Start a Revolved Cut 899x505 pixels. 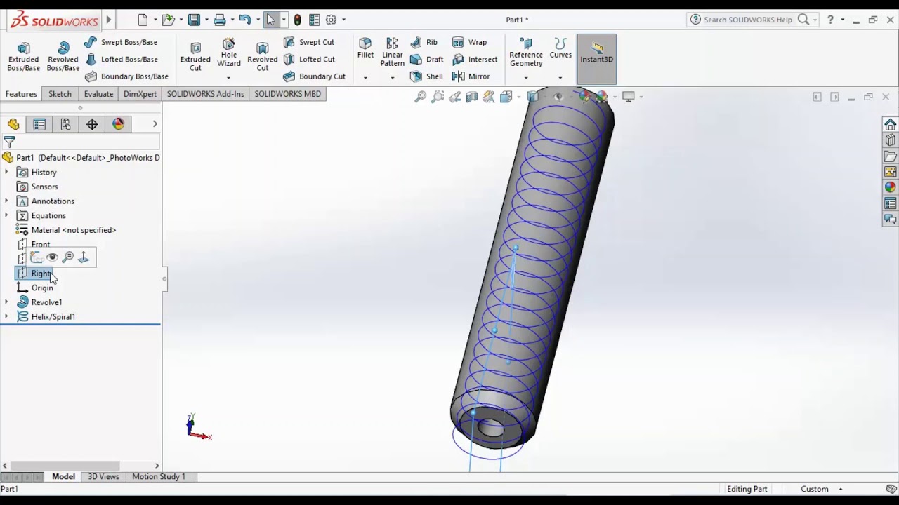pos(262,57)
